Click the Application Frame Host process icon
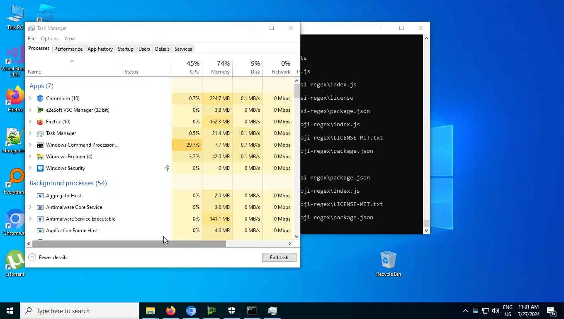The width and height of the screenshot is (564, 319). [x=40, y=231]
